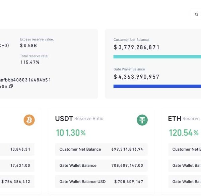The image size is (201, 196).
Task: Click the teal Customer Net Balance bar
Action: 157,57
